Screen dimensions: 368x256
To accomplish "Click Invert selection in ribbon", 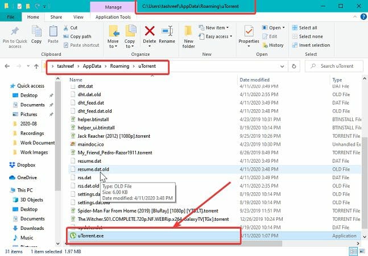I will (x=311, y=45).
